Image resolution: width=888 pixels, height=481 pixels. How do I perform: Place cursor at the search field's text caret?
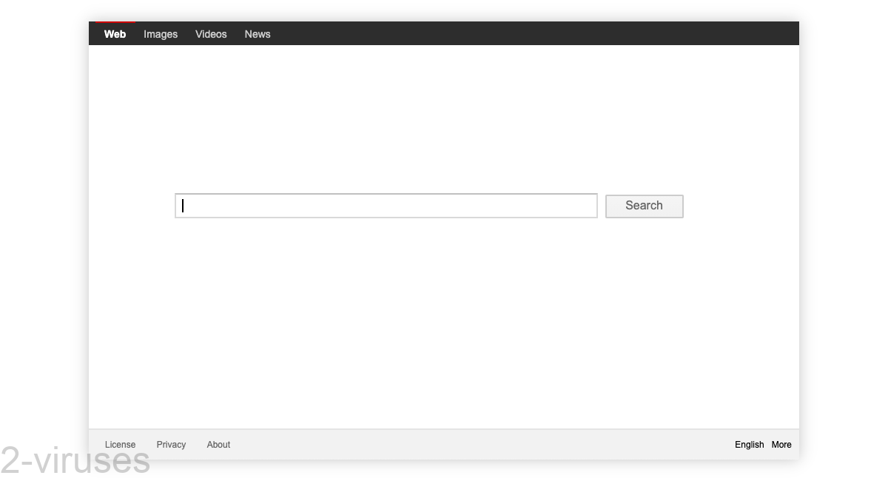(183, 206)
